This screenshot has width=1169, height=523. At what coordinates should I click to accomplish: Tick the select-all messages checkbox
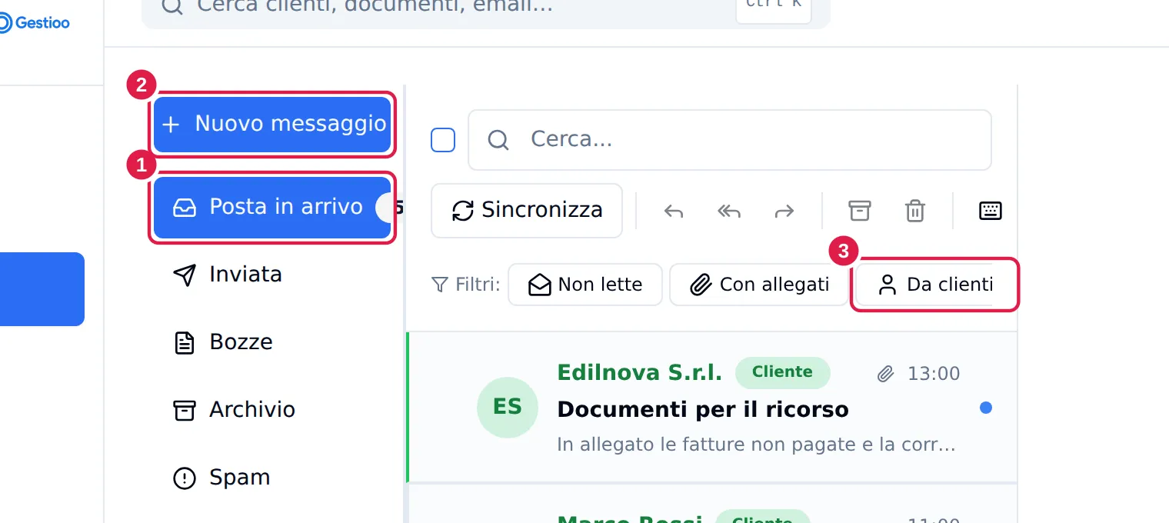pos(443,140)
